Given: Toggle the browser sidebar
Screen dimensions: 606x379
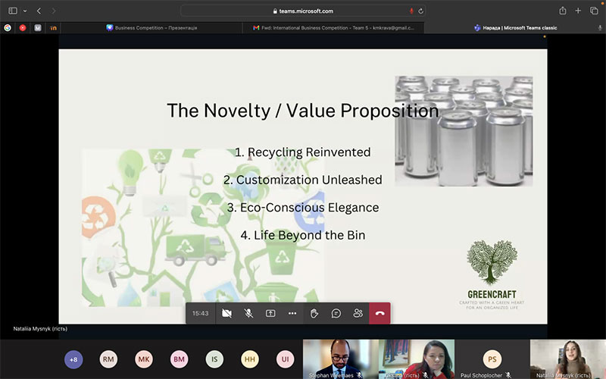Looking at the screenshot, I should pyautogui.click(x=13, y=11).
